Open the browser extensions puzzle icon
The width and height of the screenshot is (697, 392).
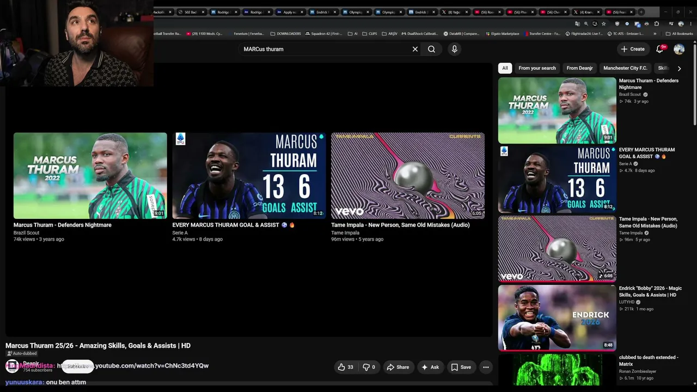[x=656, y=24]
